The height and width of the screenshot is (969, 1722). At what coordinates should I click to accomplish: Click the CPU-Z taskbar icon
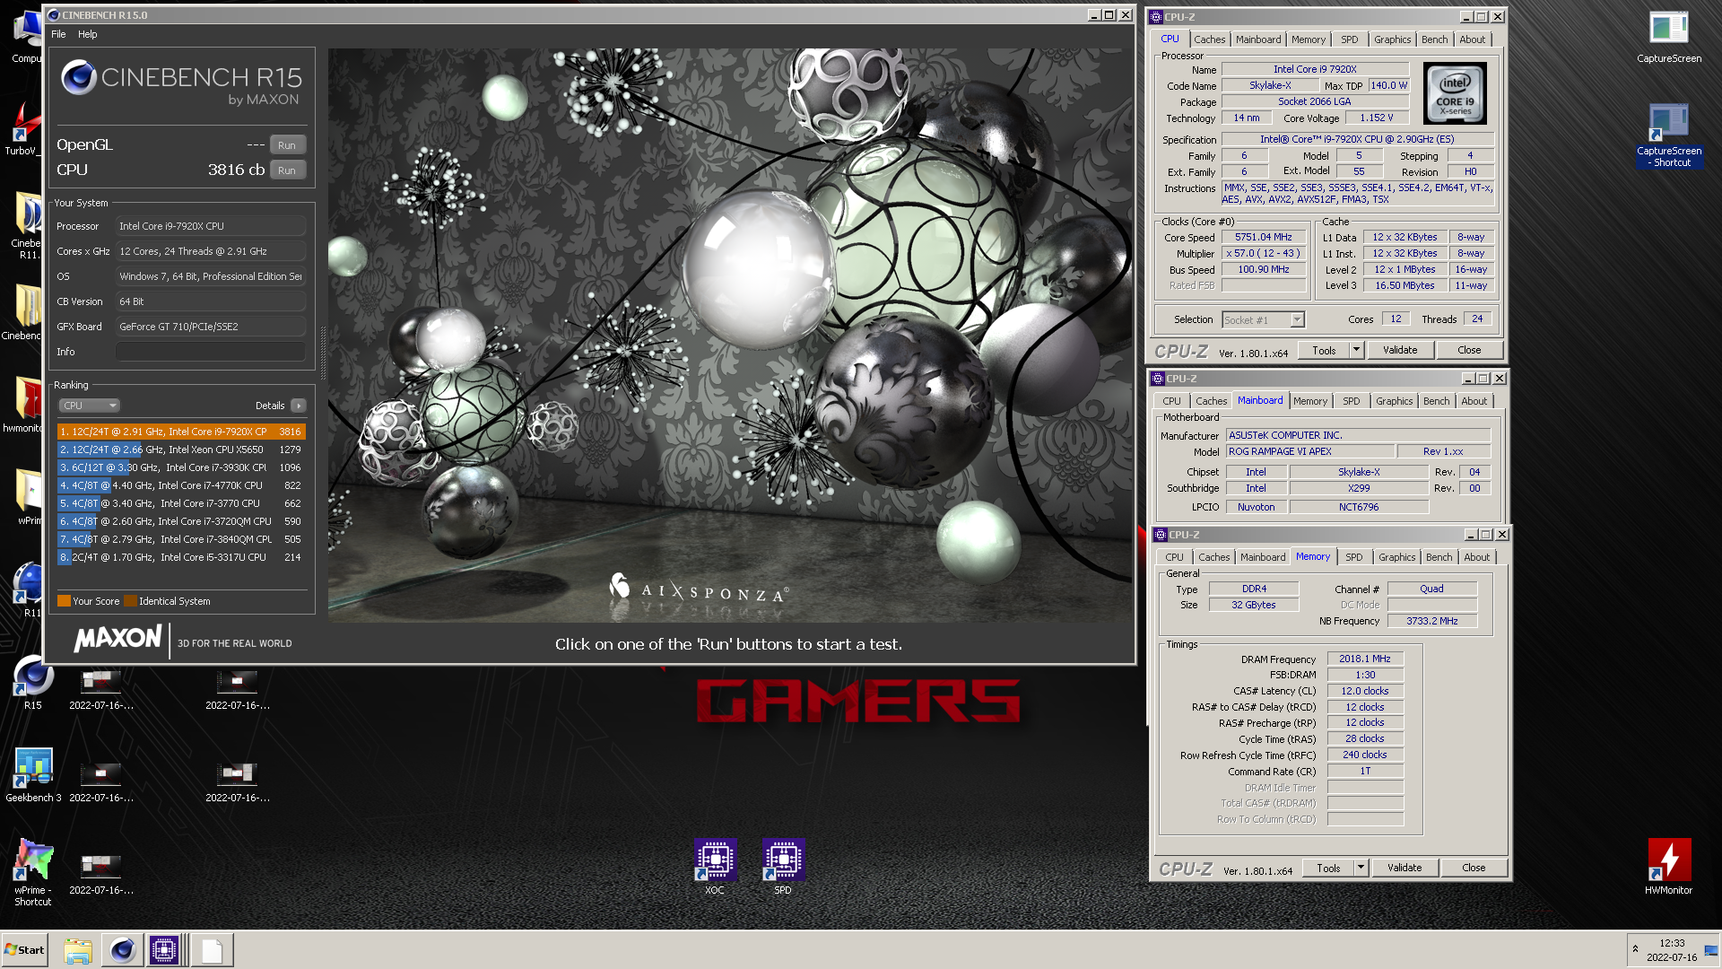pyautogui.click(x=164, y=950)
